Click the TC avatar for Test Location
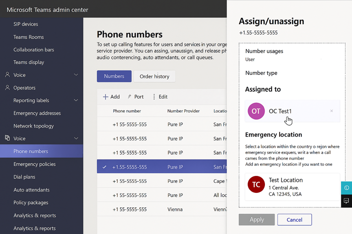 (x=256, y=185)
